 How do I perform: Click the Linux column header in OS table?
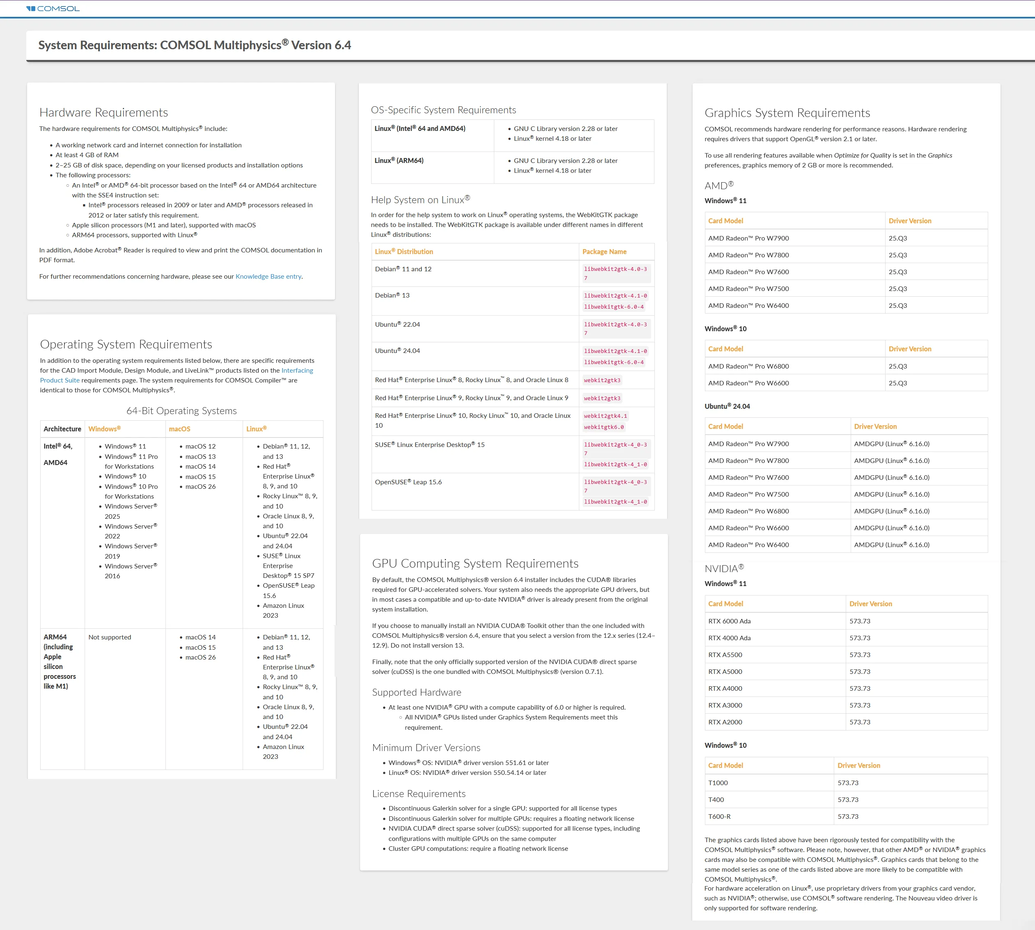pyautogui.click(x=256, y=429)
